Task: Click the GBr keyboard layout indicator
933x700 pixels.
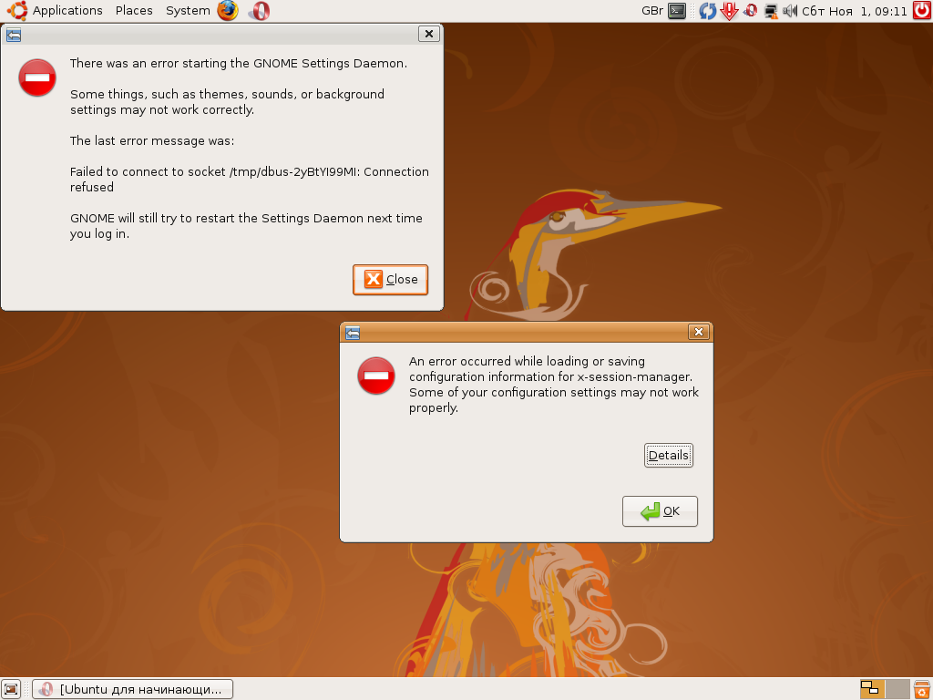Action: (652, 11)
